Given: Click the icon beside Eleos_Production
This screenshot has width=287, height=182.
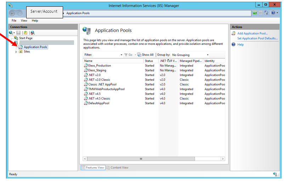Looking at the screenshot, I should click(x=86, y=65).
